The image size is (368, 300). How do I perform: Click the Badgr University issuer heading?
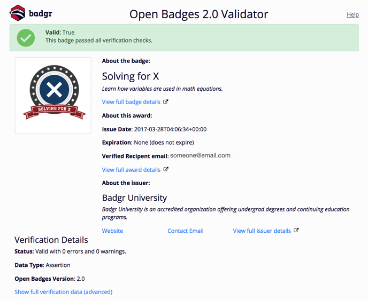click(x=134, y=198)
